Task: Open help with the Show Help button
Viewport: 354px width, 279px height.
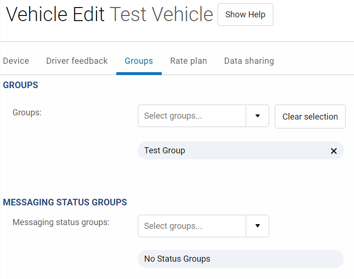Action: tap(245, 15)
